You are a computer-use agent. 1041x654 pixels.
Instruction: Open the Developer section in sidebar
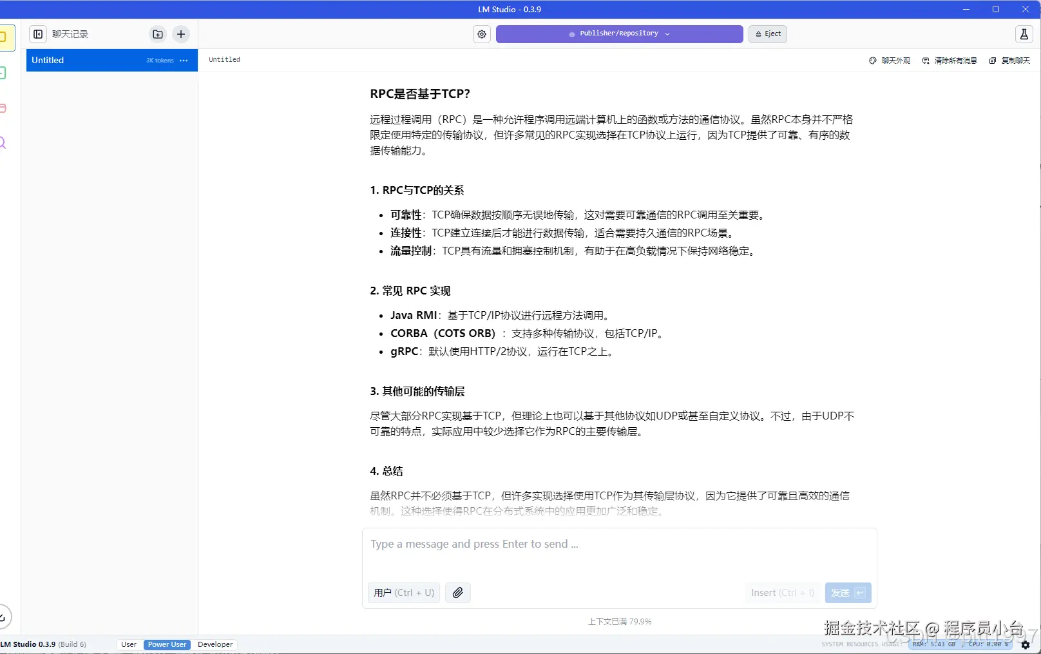point(5,73)
